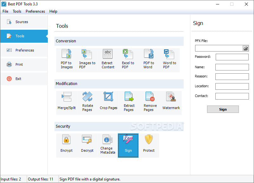
Task: Open the PDF to Images tool
Action: 67,60
